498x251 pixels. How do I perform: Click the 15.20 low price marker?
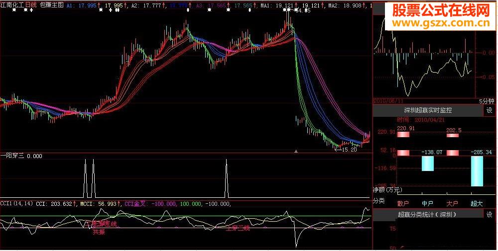click(350, 149)
